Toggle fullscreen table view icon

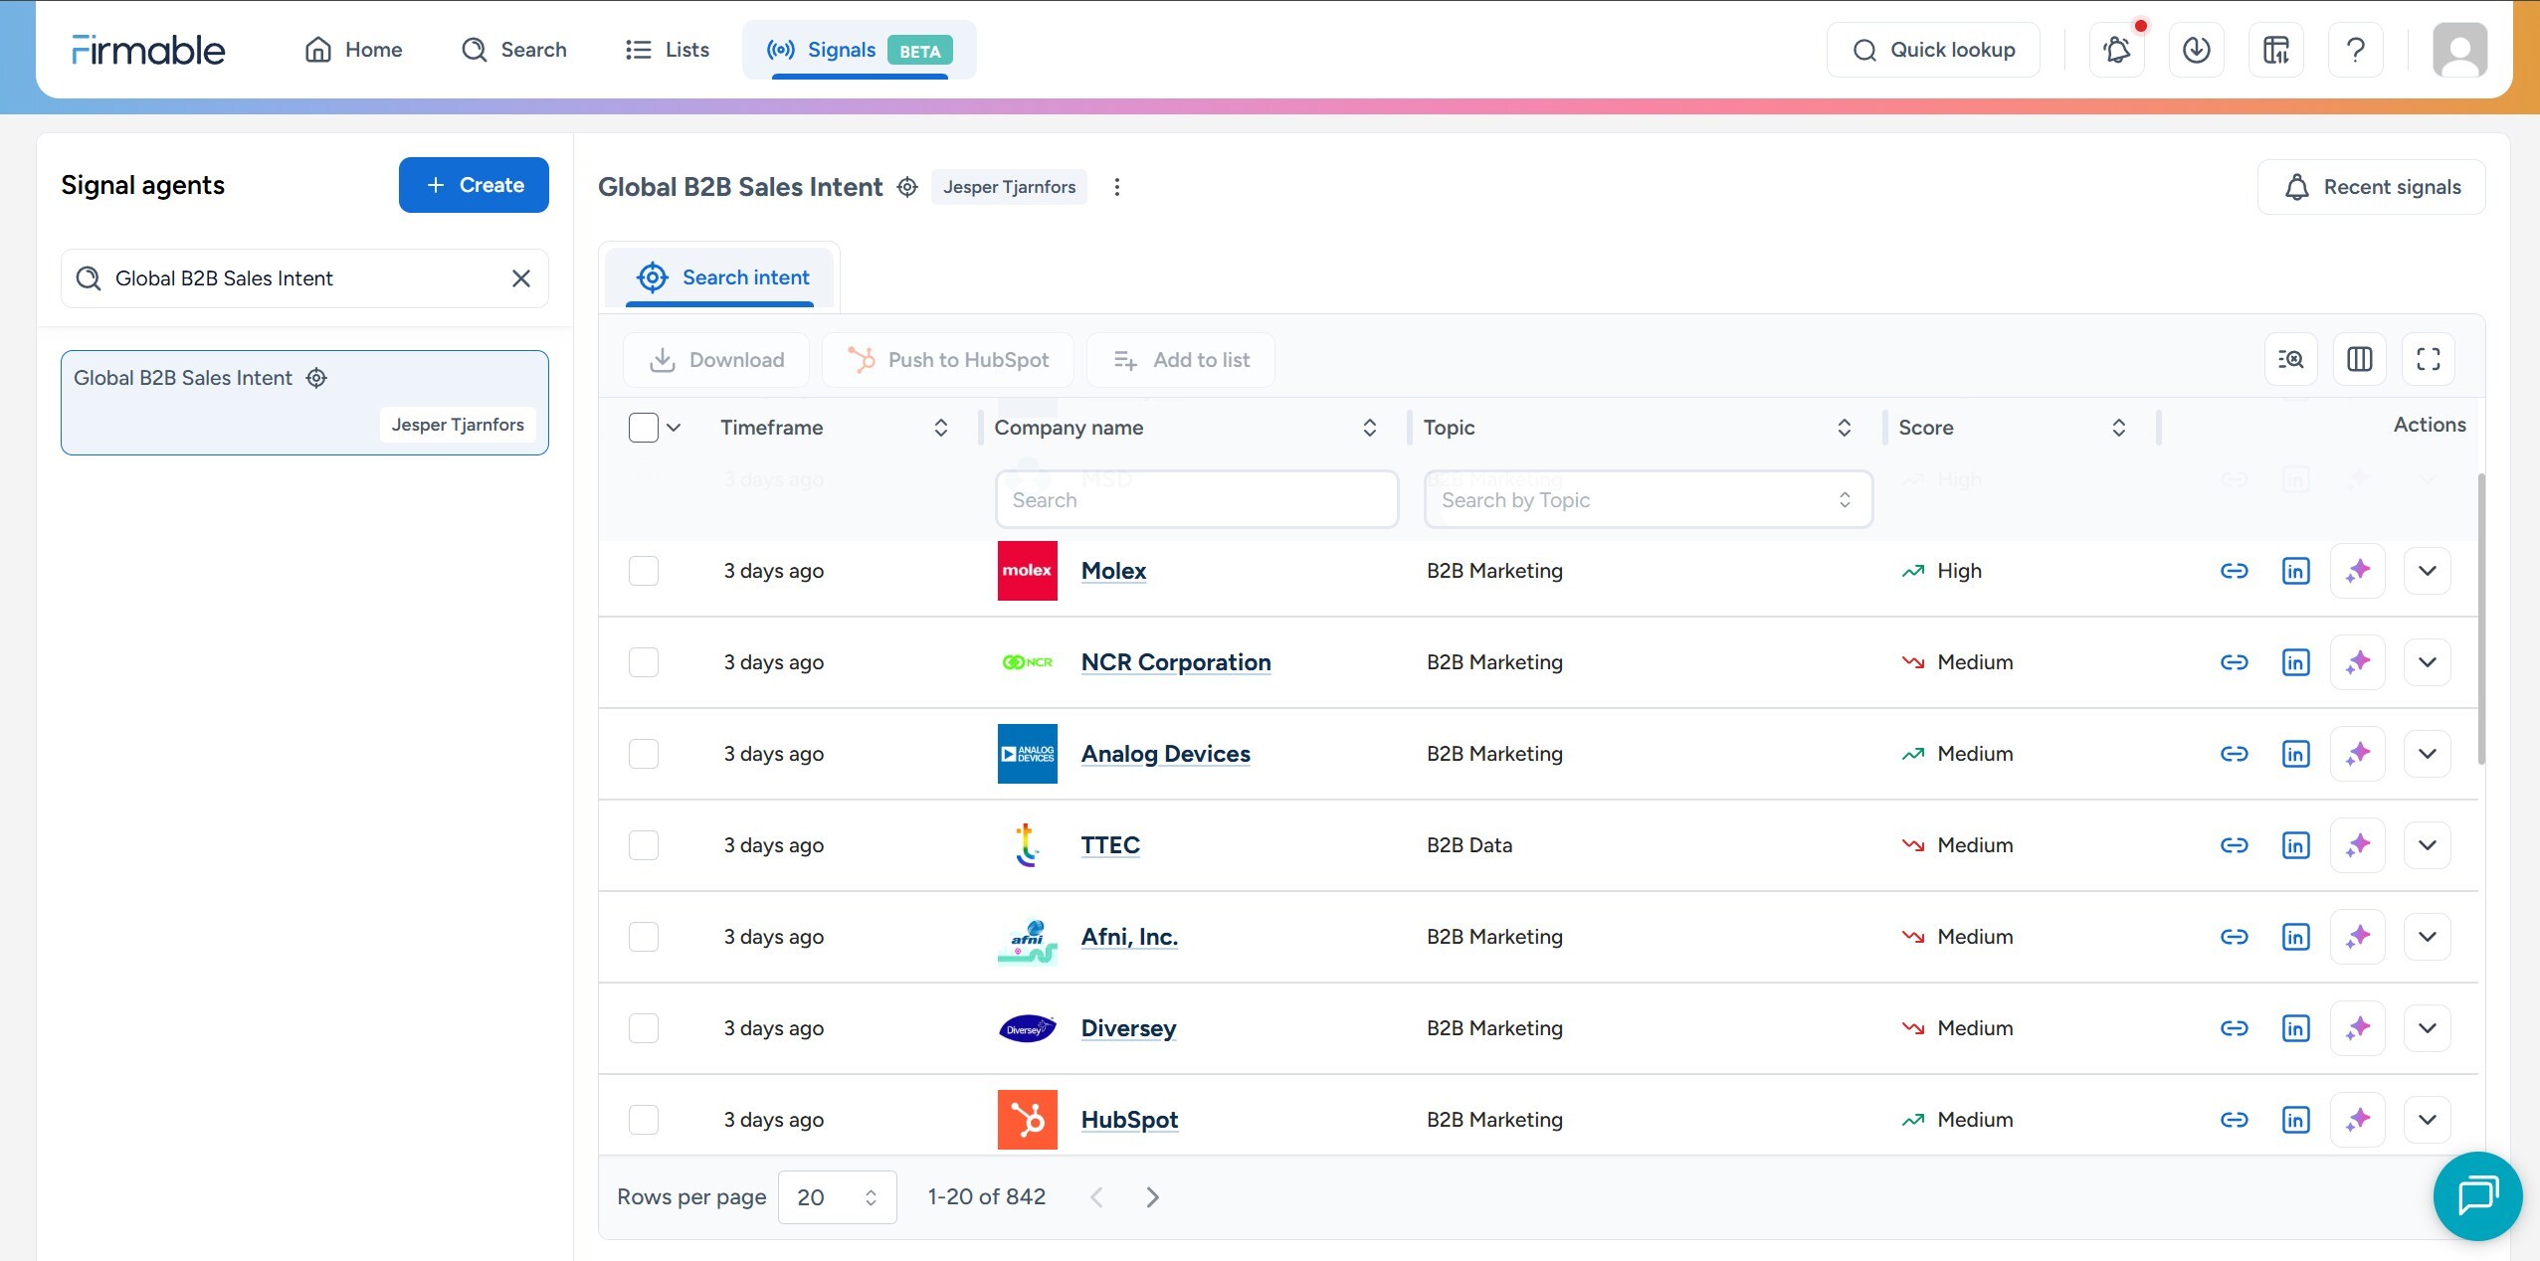2428,360
